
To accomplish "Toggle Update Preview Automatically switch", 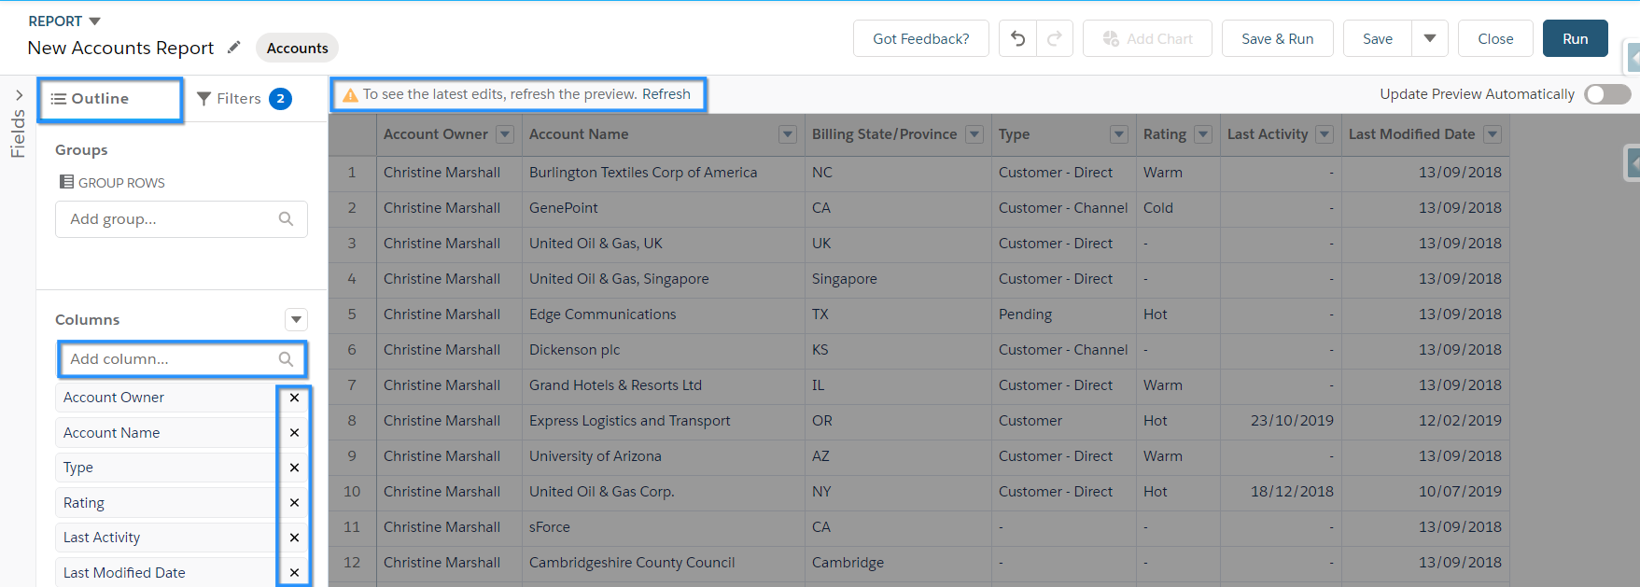I will coord(1607,94).
